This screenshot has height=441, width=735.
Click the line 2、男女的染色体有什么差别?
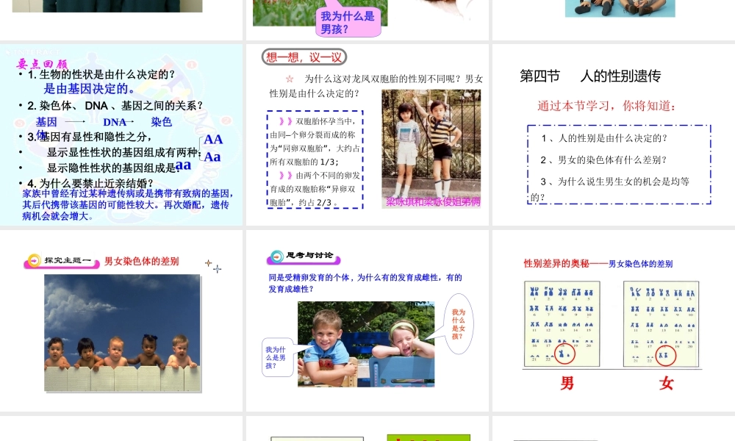[603, 159]
